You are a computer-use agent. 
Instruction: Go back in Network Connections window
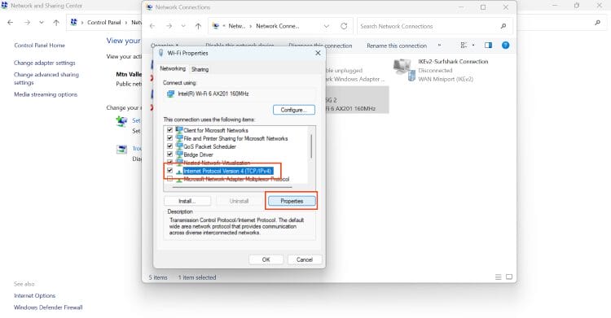point(152,26)
